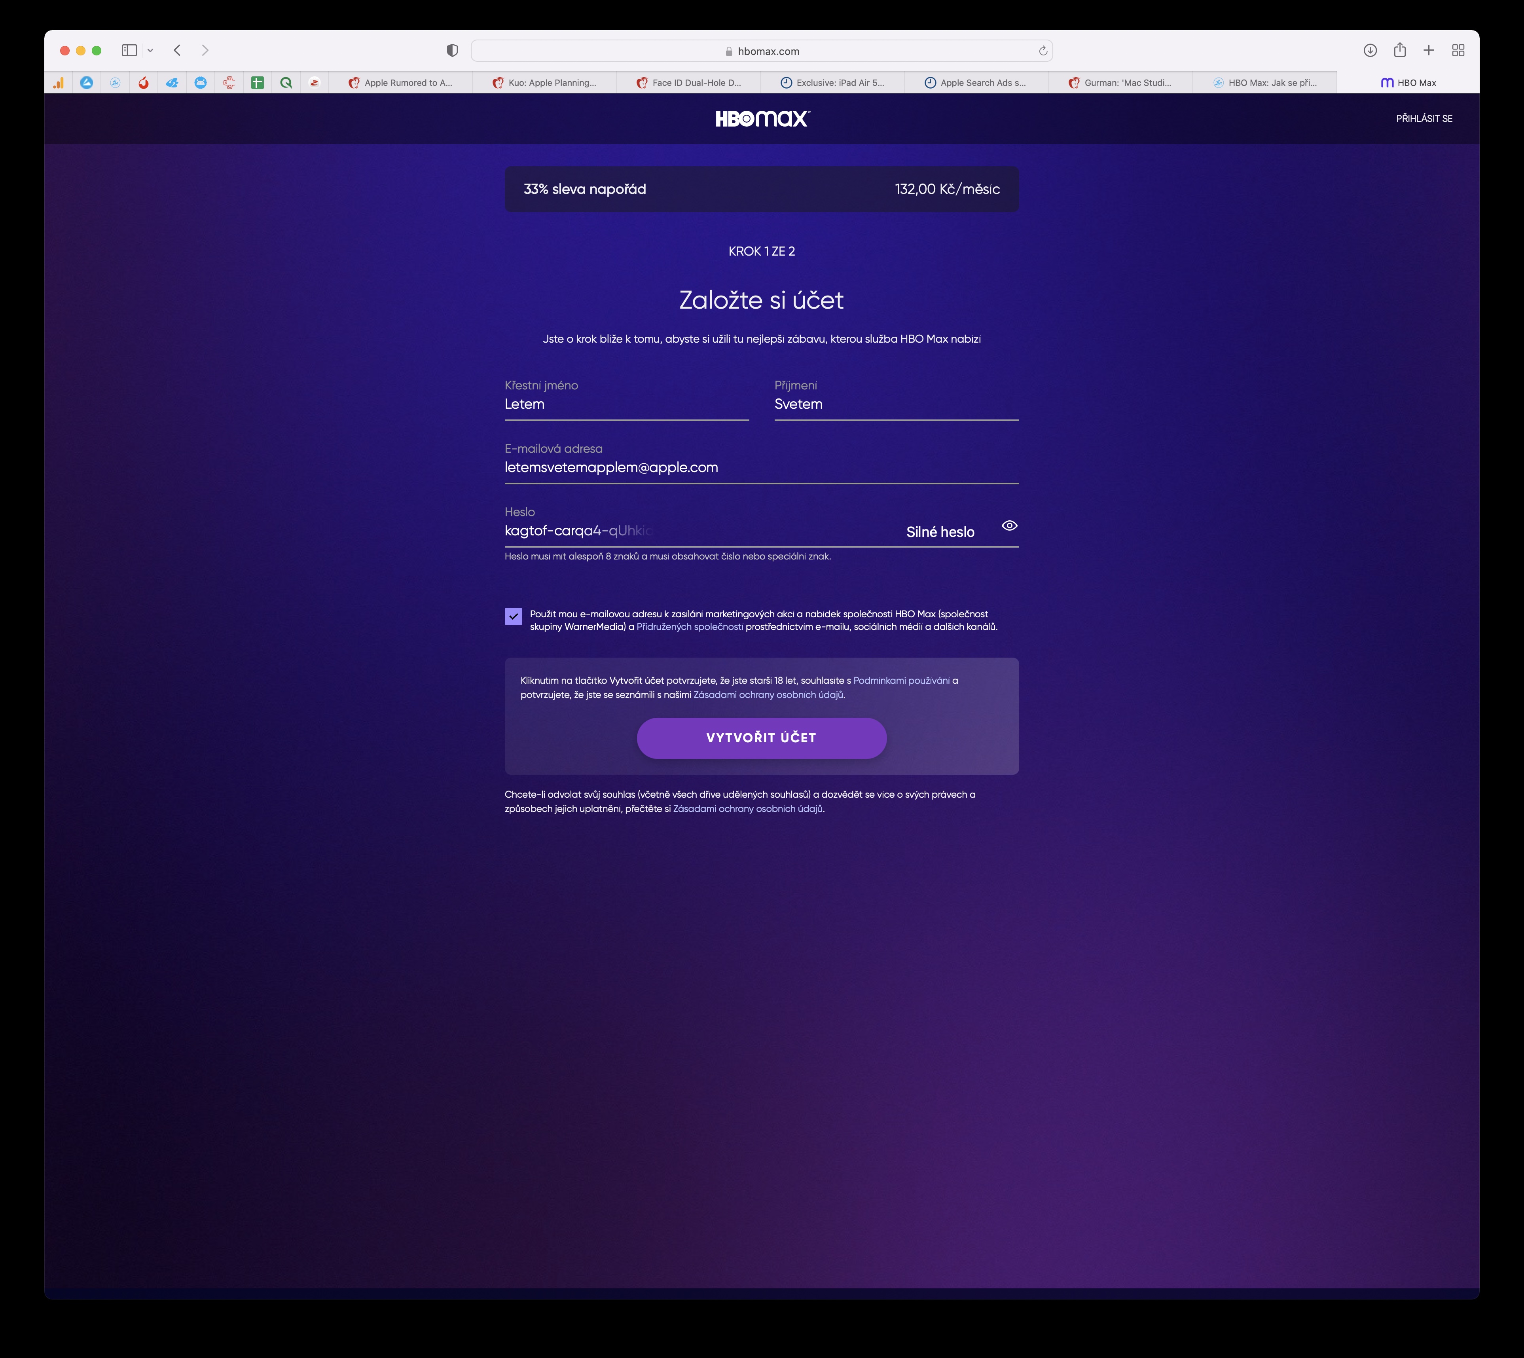Click PŘIHLÁSIT SE link in header
Screen dimensions: 1524x1358
coord(1424,119)
